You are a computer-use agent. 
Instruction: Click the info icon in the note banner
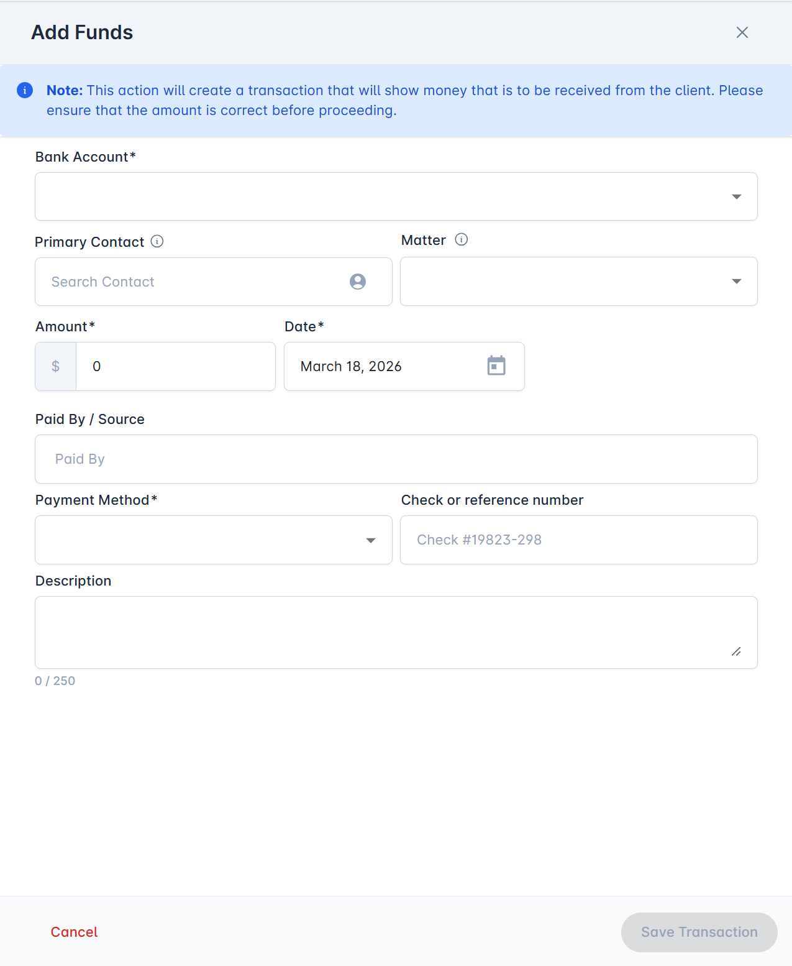(25, 90)
